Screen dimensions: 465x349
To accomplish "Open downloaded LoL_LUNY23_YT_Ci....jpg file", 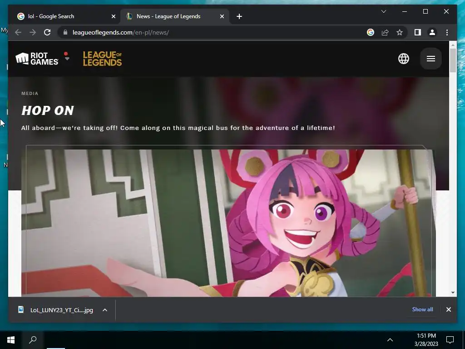I will 56,310.
